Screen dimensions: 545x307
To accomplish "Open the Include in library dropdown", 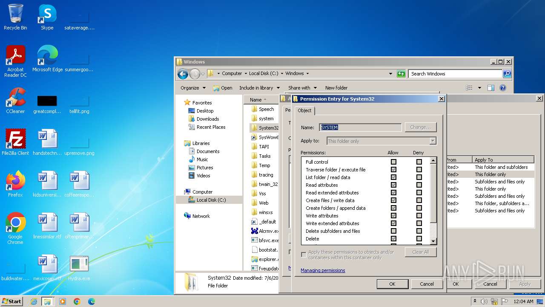I will [x=259, y=88].
